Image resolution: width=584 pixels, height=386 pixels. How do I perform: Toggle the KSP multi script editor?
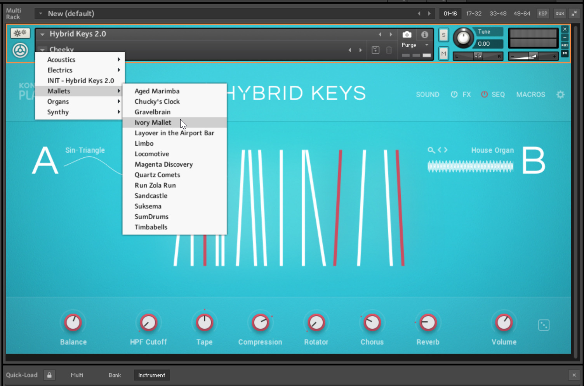542,14
